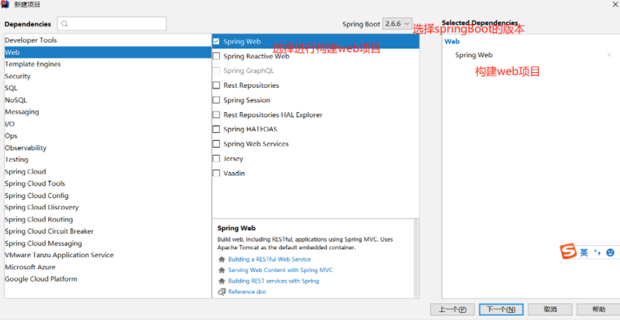Toggle Sogou 英 language mode indicator

pyautogui.click(x=584, y=253)
